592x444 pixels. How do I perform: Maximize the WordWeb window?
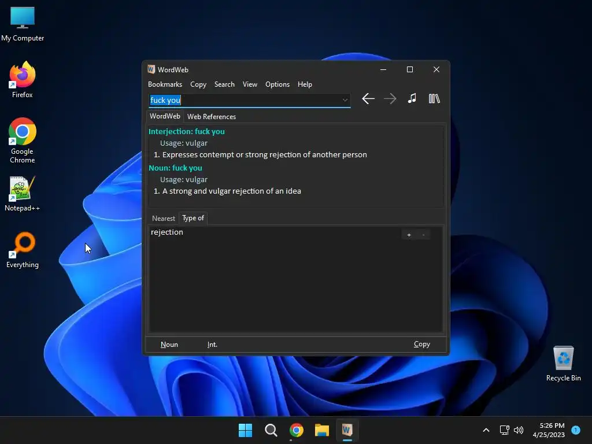click(410, 69)
